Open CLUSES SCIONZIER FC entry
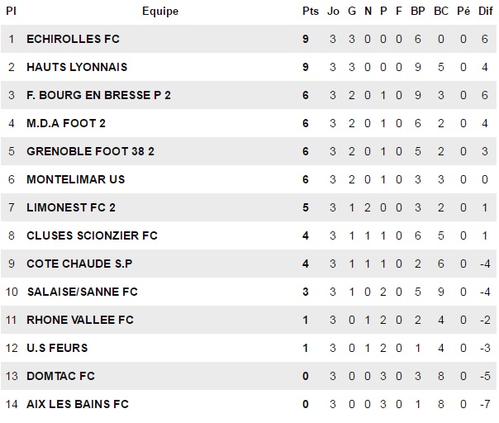This screenshot has width=499, height=423. [x=92, y=235]
